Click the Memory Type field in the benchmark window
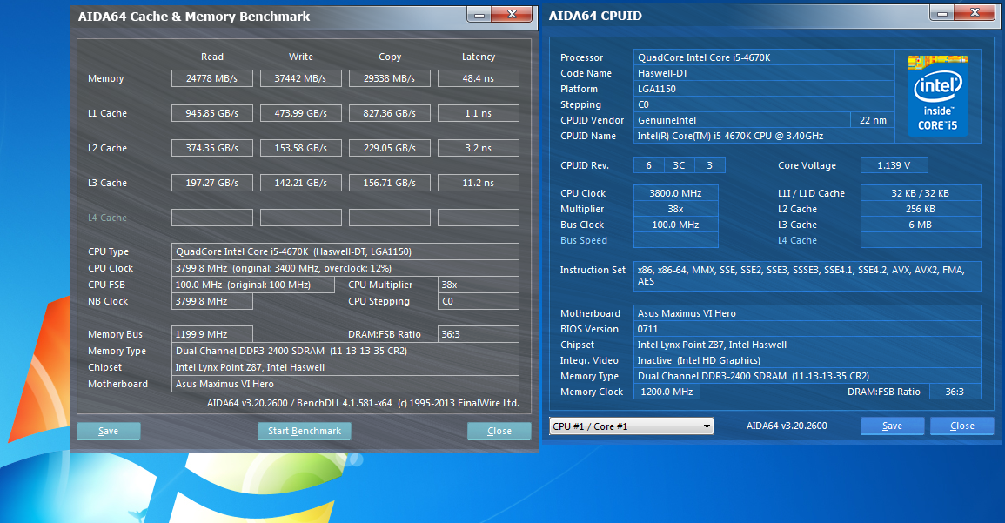The image size is (1005, 523). (x=345, y=351)
